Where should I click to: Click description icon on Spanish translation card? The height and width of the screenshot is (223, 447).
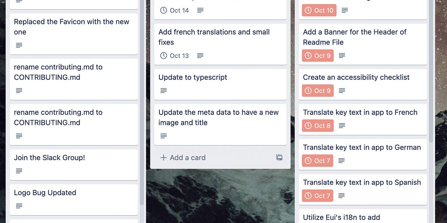[x=341, y=195]
